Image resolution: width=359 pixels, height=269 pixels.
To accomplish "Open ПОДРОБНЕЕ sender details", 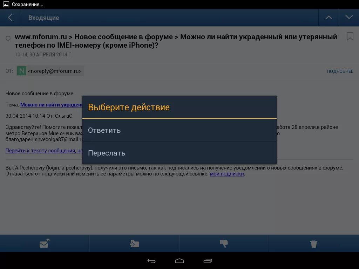I will pos(340,71).
